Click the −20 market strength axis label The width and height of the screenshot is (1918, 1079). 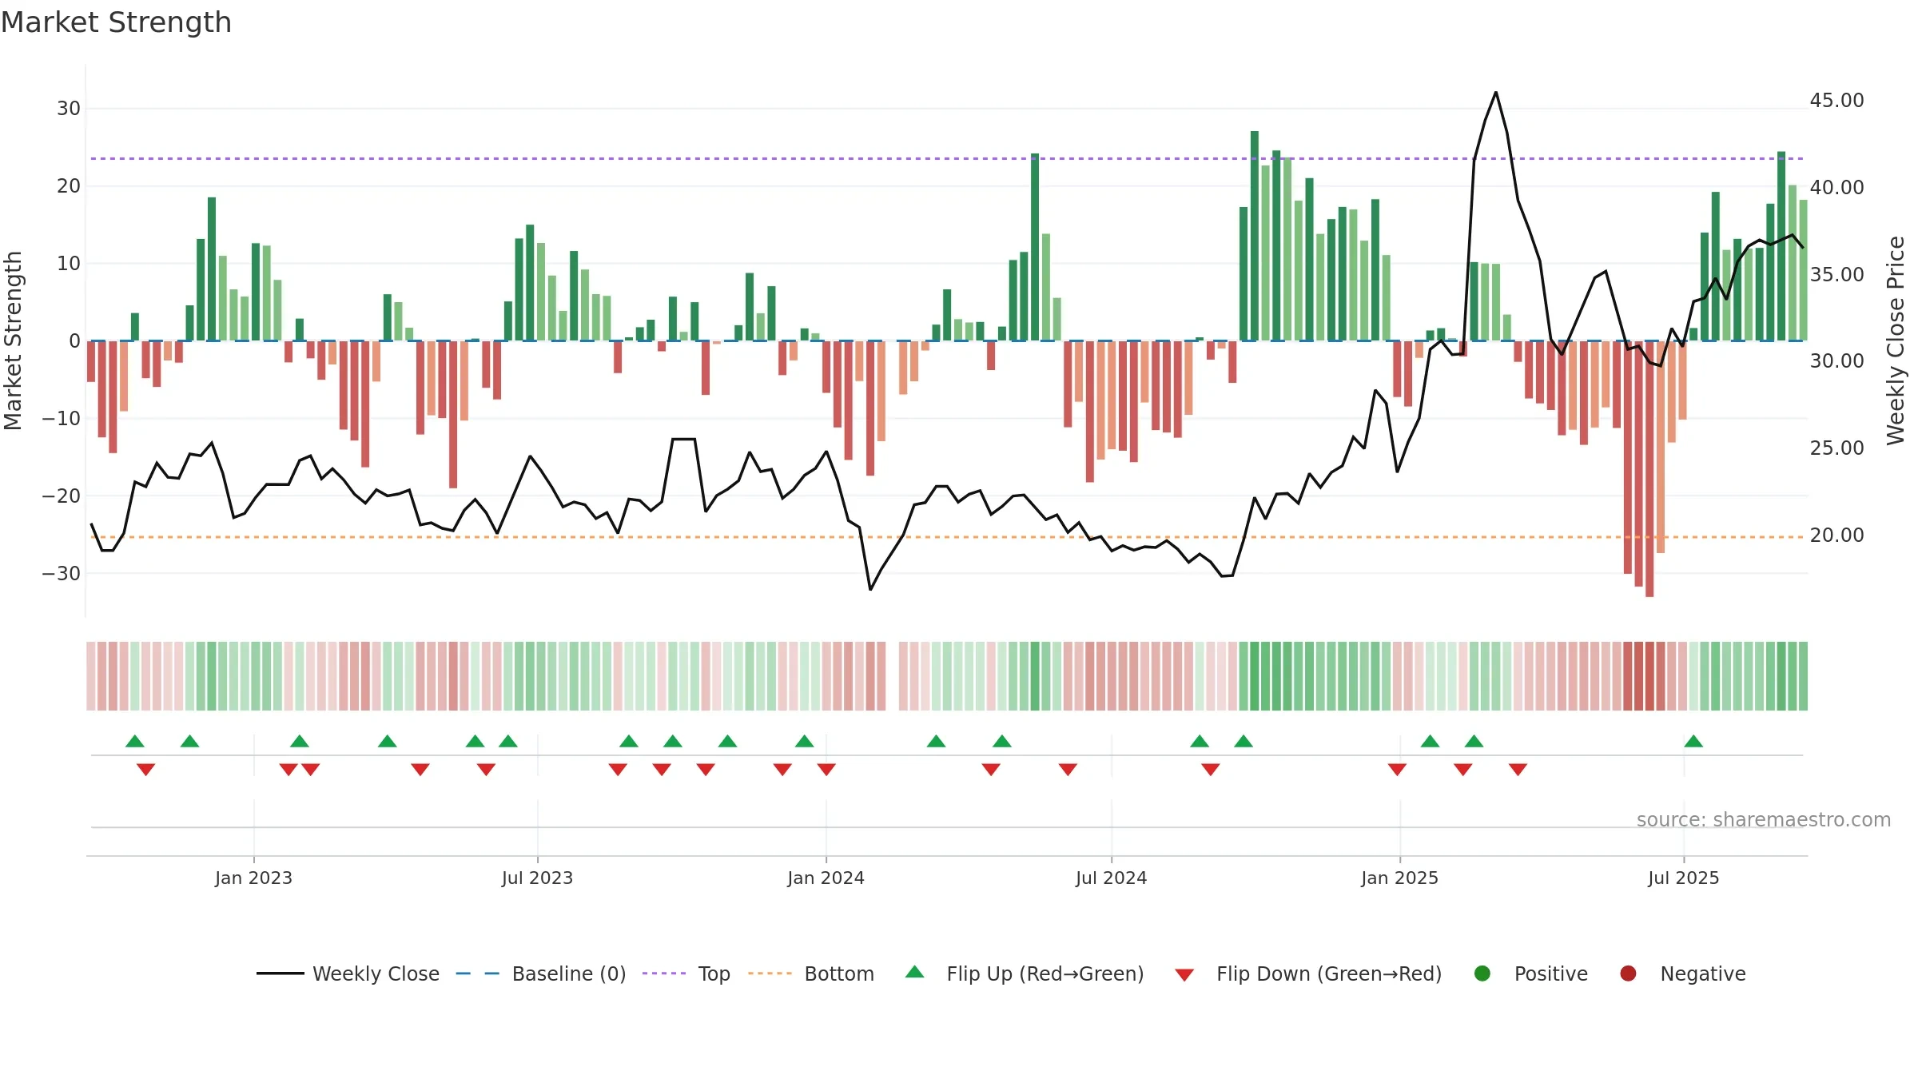point(62,496)
